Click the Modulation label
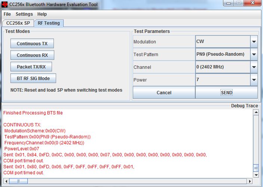Screen dimensions: 263x187 coord(145,42)
